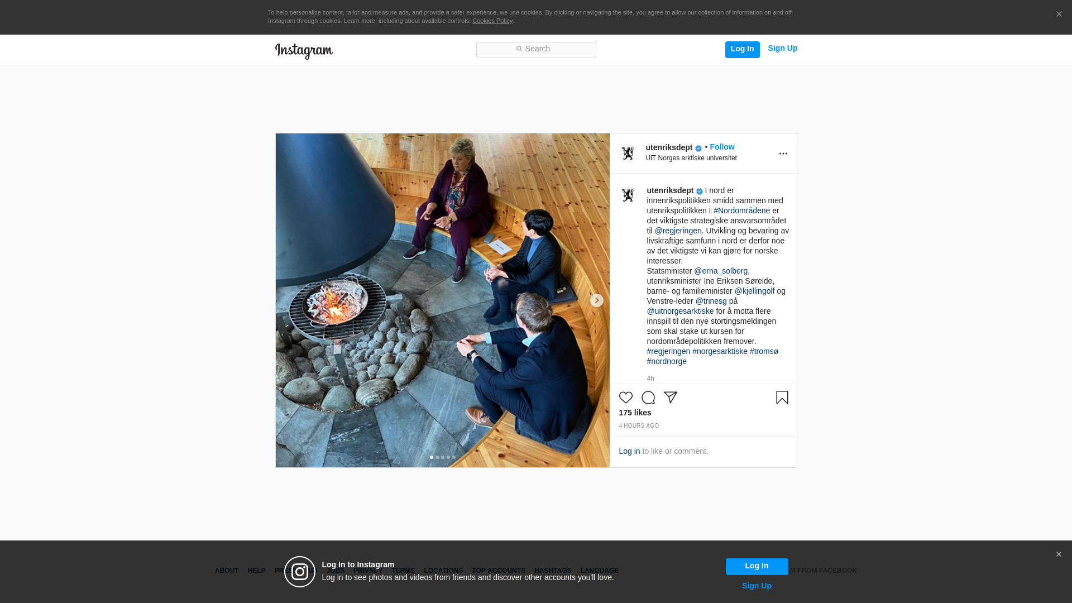Dismiss the cookie notice banner
This screenshot has width=1072, height=603.
(x=1059, y=15)
